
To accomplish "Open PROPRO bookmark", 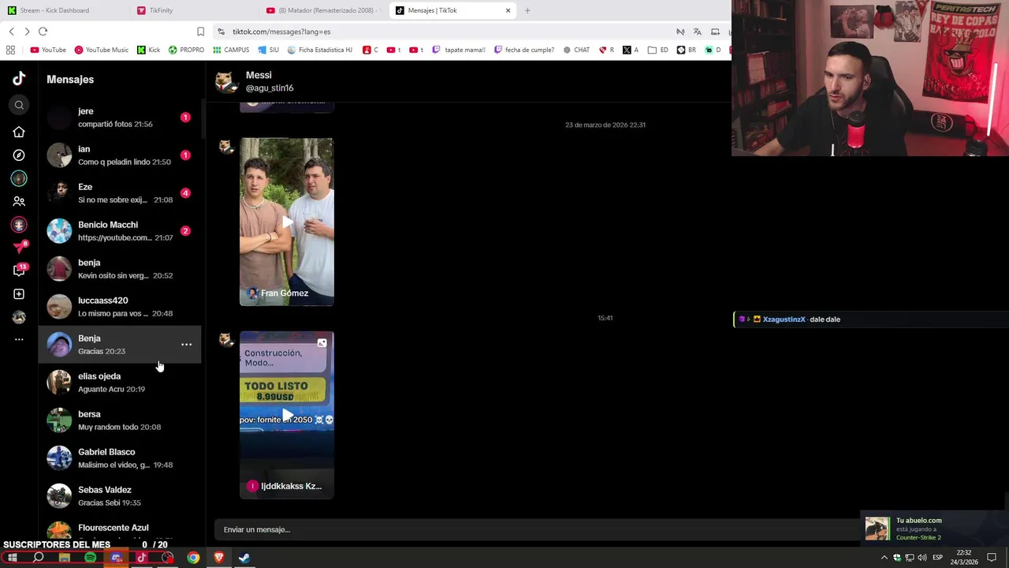I will pos(186,50).
